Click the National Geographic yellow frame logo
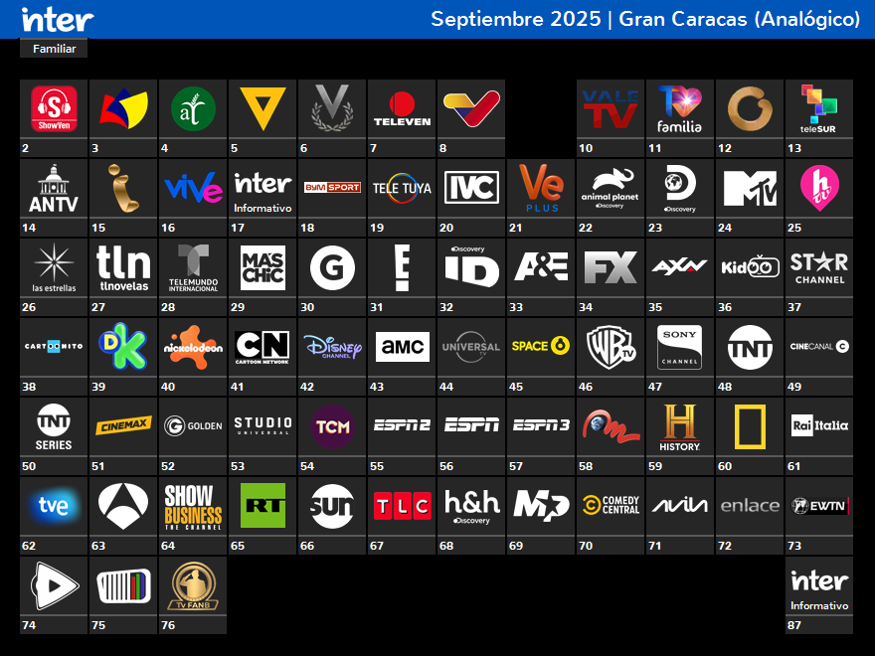This screenshot has width=875, height=656. coord(750,426)
